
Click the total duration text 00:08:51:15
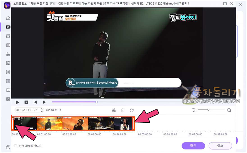(x=54, y=110)
